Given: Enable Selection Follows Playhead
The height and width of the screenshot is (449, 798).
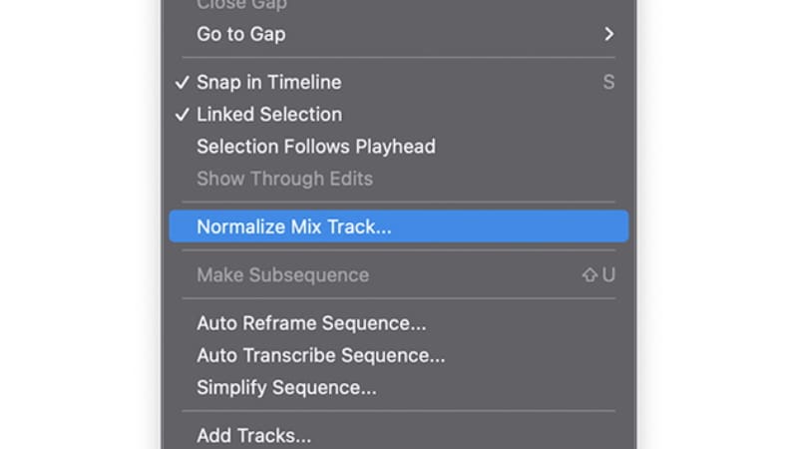Looking at the screenshot, I should pos(315,147).
